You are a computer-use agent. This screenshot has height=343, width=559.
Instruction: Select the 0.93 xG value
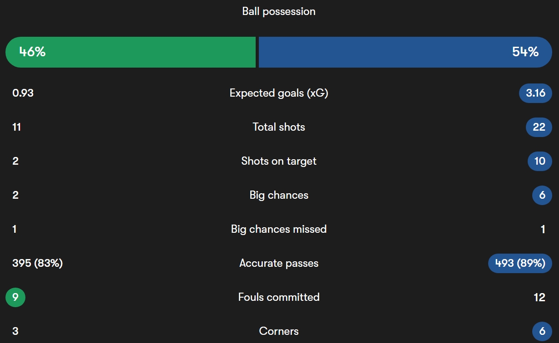(23, 93)
